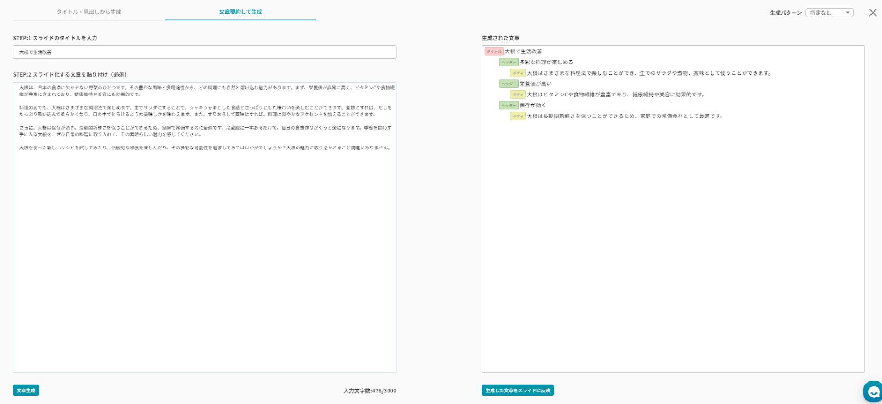Image resolution: width=882 pixels, height=404 pixels.
Task: Click the ヘッダー tag beside 多彩な料理が楽しめる
Action: [x=508, y=62]
